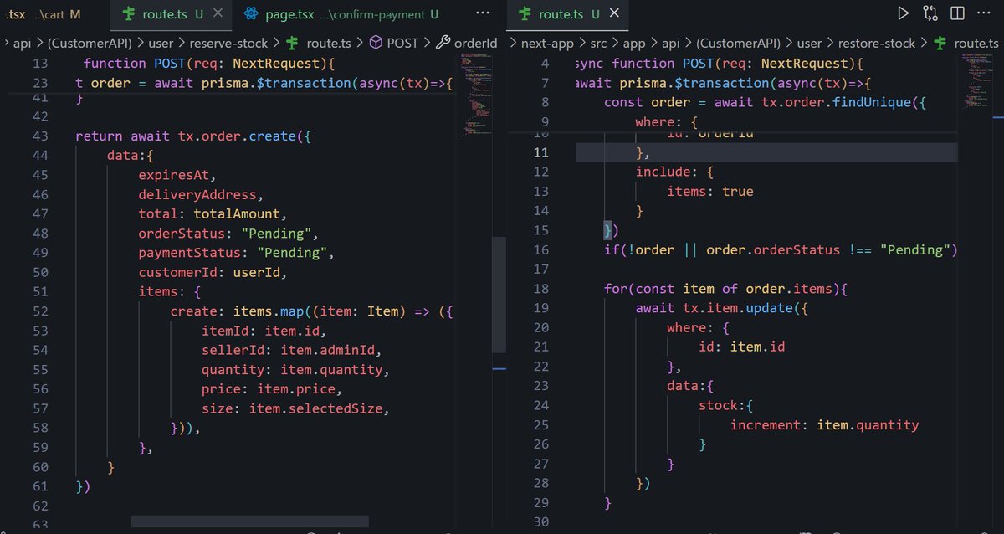The width and height of the screenshot is (1004, 534).
Task: Click the file icon on left route.ts tab
Action: 129,14
